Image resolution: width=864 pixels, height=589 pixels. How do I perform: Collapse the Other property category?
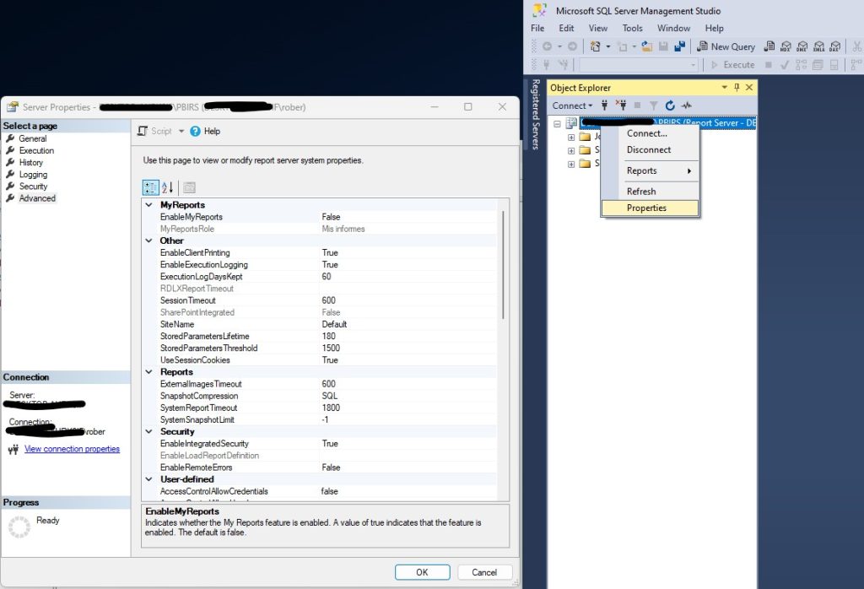[x=148, y=240]
